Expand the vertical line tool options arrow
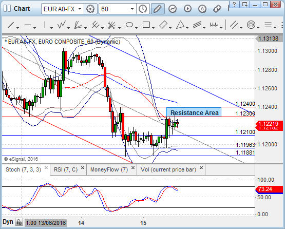Viewport: 285px width, 229px height. [51, 28]
